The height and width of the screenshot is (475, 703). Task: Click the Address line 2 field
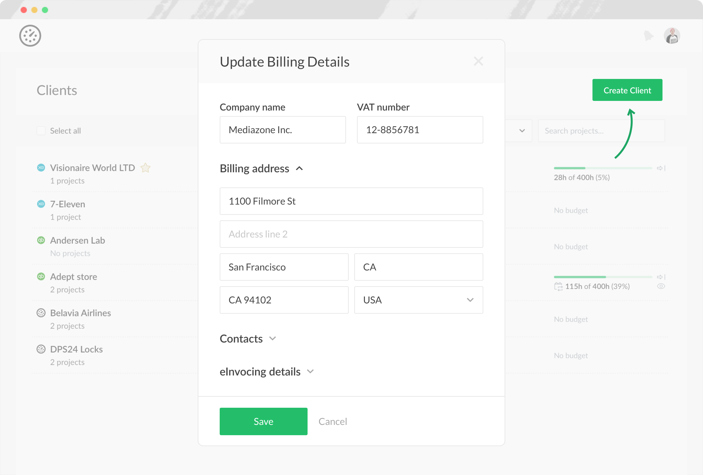coord(351,234)
